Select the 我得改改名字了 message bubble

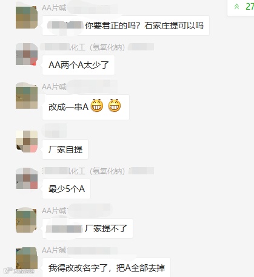click(x=106, y=267)
